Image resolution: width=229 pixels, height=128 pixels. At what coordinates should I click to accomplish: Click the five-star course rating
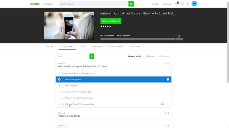tap(106, 26)
